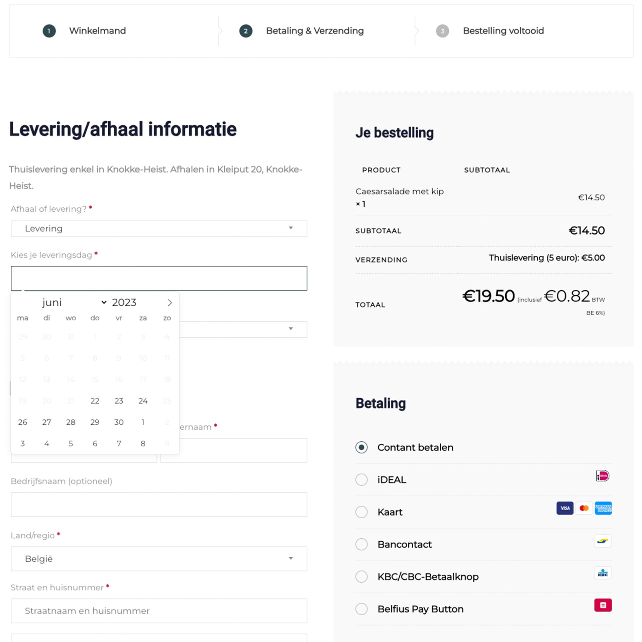The image size is (642, 642).
Task: Click the American Express card icon
Action: pos(603,508)
